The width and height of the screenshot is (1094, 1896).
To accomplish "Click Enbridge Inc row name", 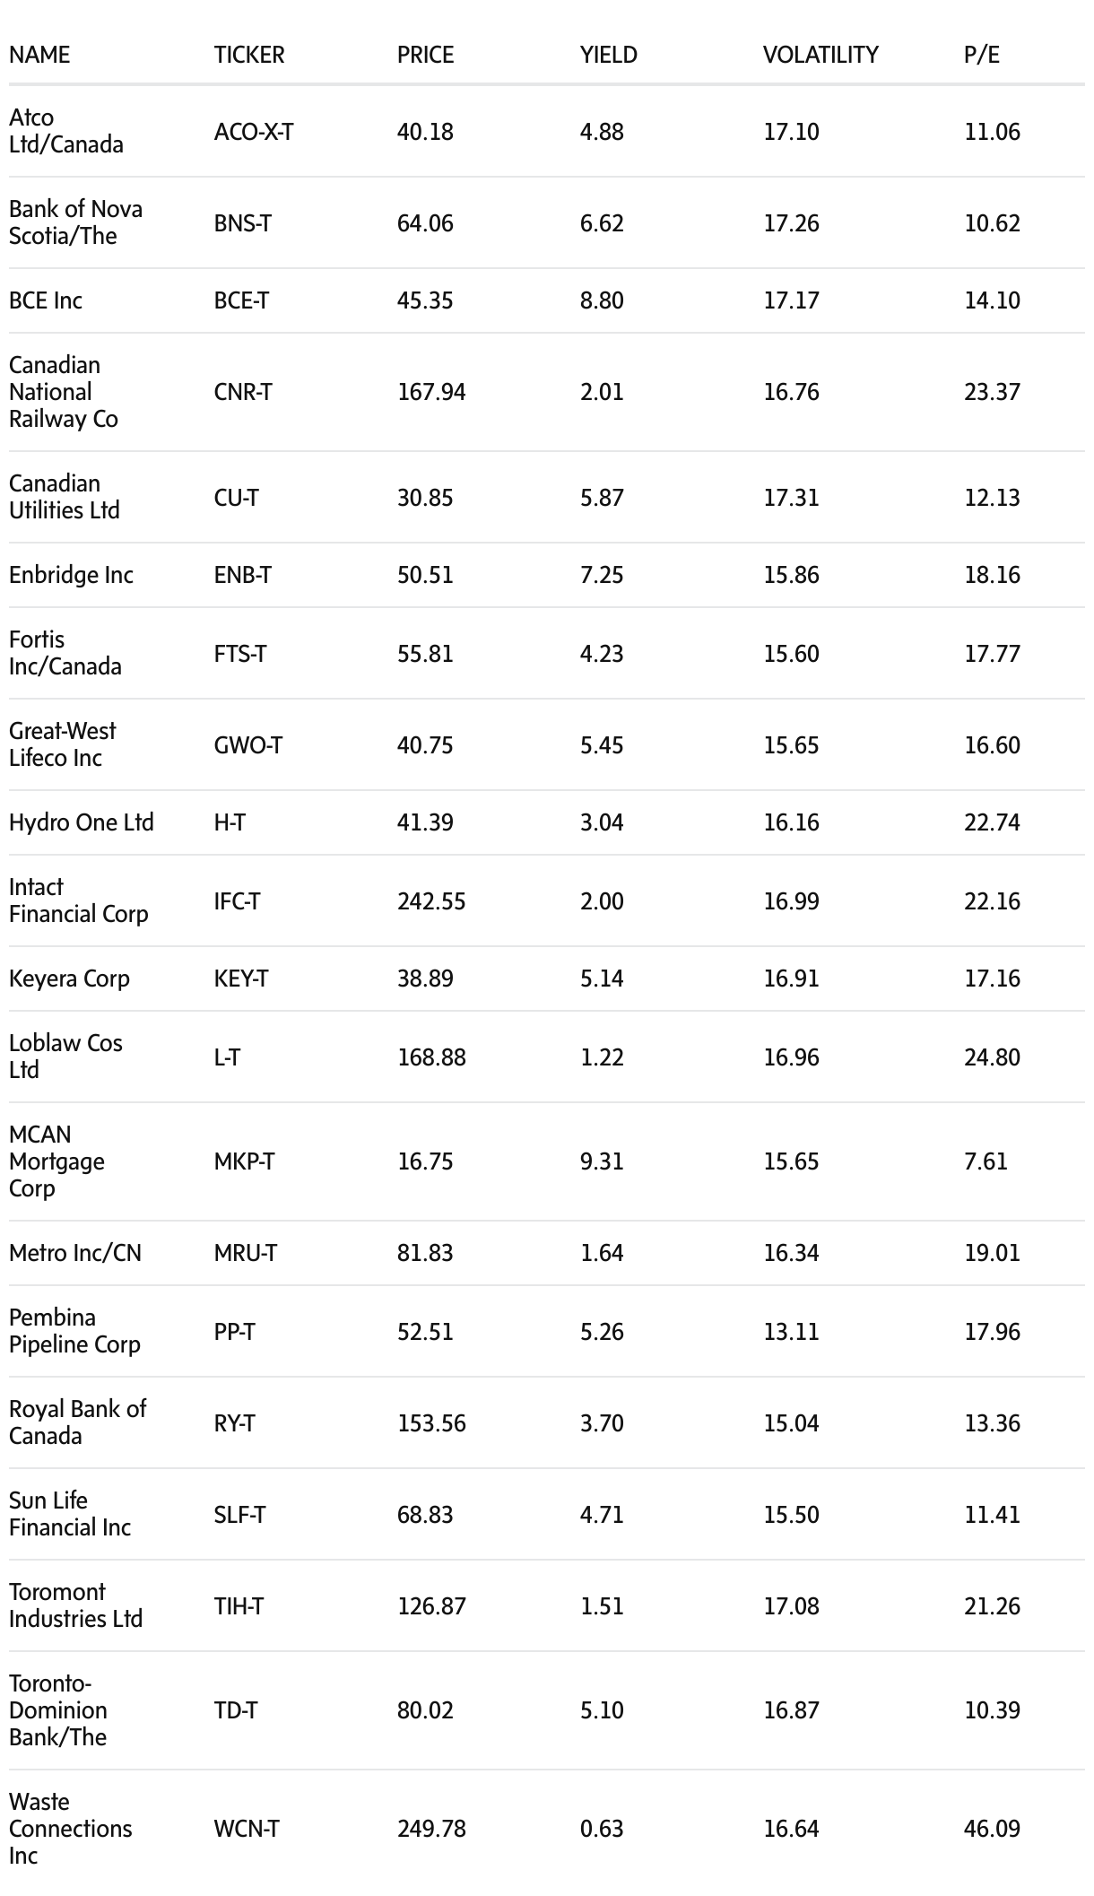I will pyautogui.click(x=71, y=575).
